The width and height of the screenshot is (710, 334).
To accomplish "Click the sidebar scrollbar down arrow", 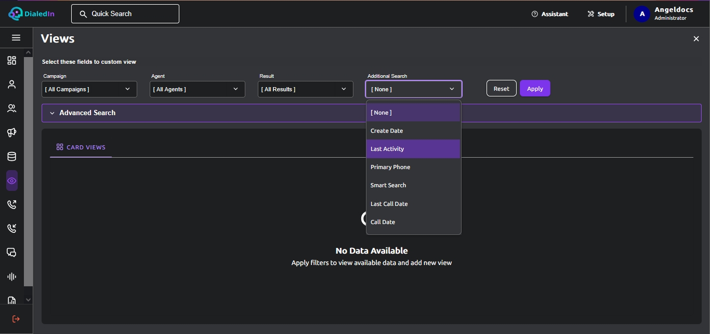I will (x=28, y=300).
